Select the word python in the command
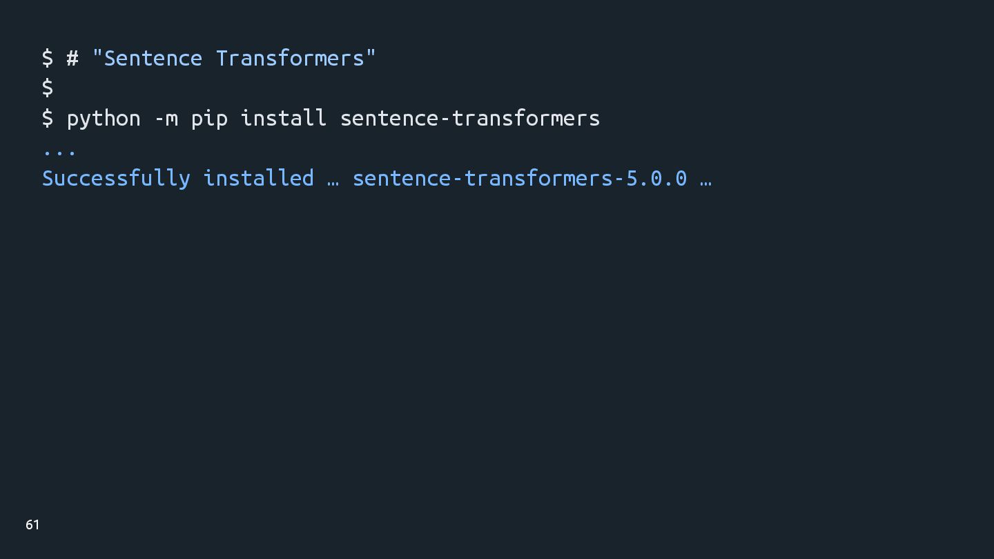Image resolution: width=994 pixels, height=559 pixels. click(104, 119)
